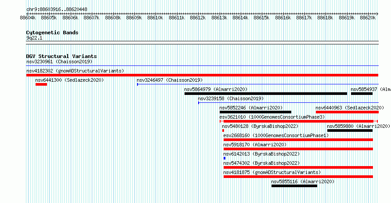Click the 88620k ruler tick label
The height and width of the screenshot is (203, 391).
coord(368,18)
